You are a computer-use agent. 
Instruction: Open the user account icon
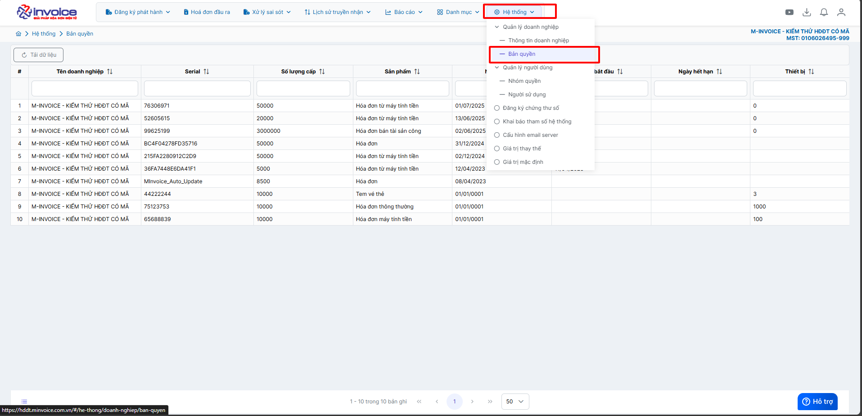tap(841, 12)
